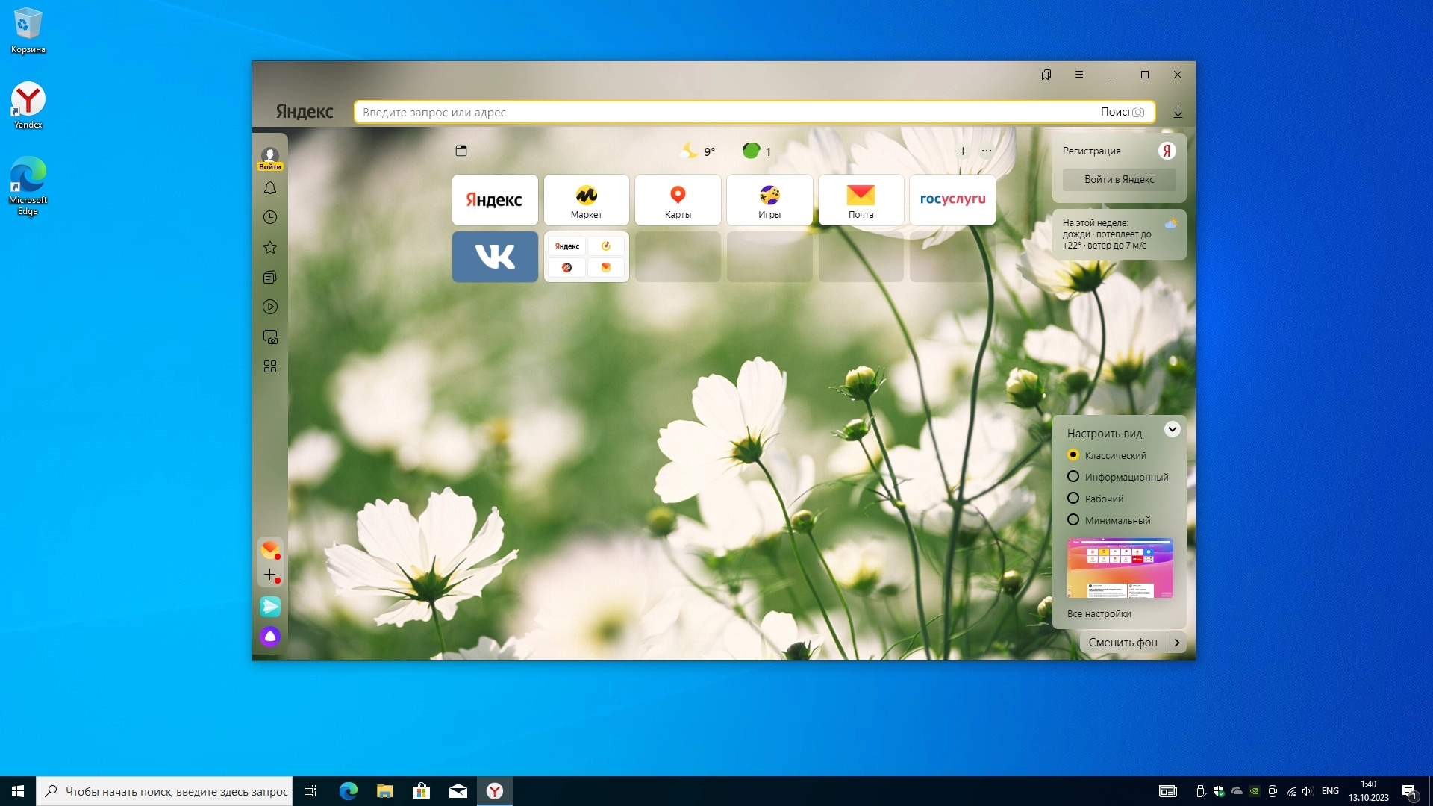Open Microsoft Edge from the taskbar
1433x806 pixels.
(x=348, y=791)
